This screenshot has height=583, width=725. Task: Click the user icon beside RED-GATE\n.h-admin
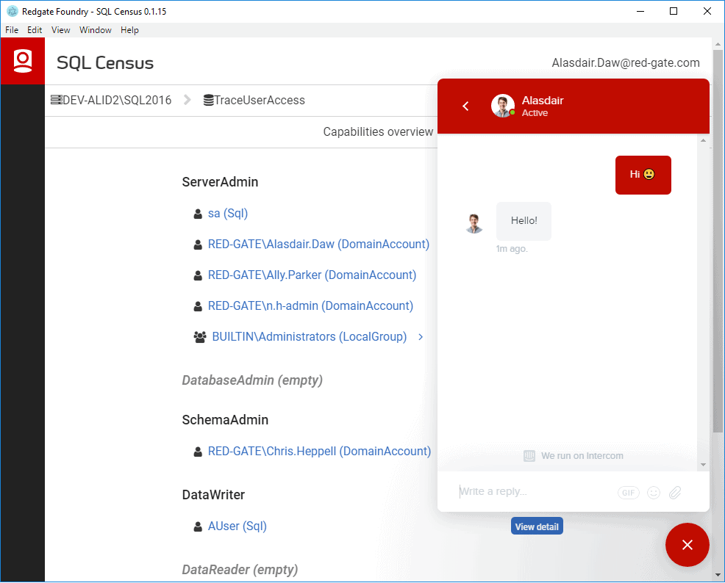(x=198, y=306)
